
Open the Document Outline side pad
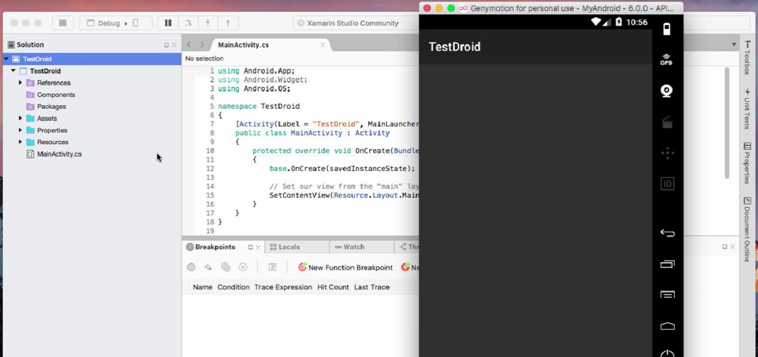click(747, 229)
